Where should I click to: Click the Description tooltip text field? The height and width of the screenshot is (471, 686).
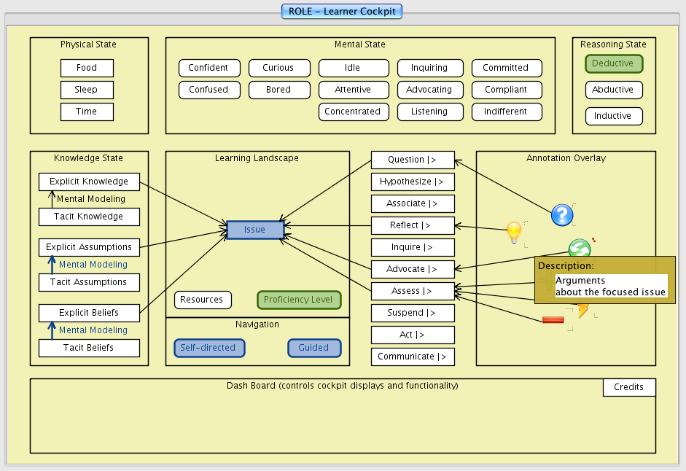point(611,286)
